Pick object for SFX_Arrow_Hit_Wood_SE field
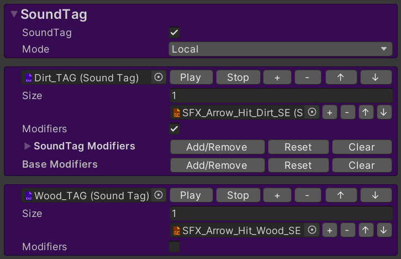 click(x=312, y=230)
